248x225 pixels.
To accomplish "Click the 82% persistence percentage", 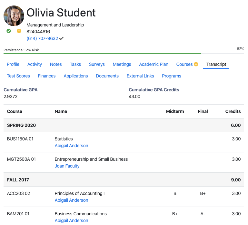I will (x=240, y=49).
